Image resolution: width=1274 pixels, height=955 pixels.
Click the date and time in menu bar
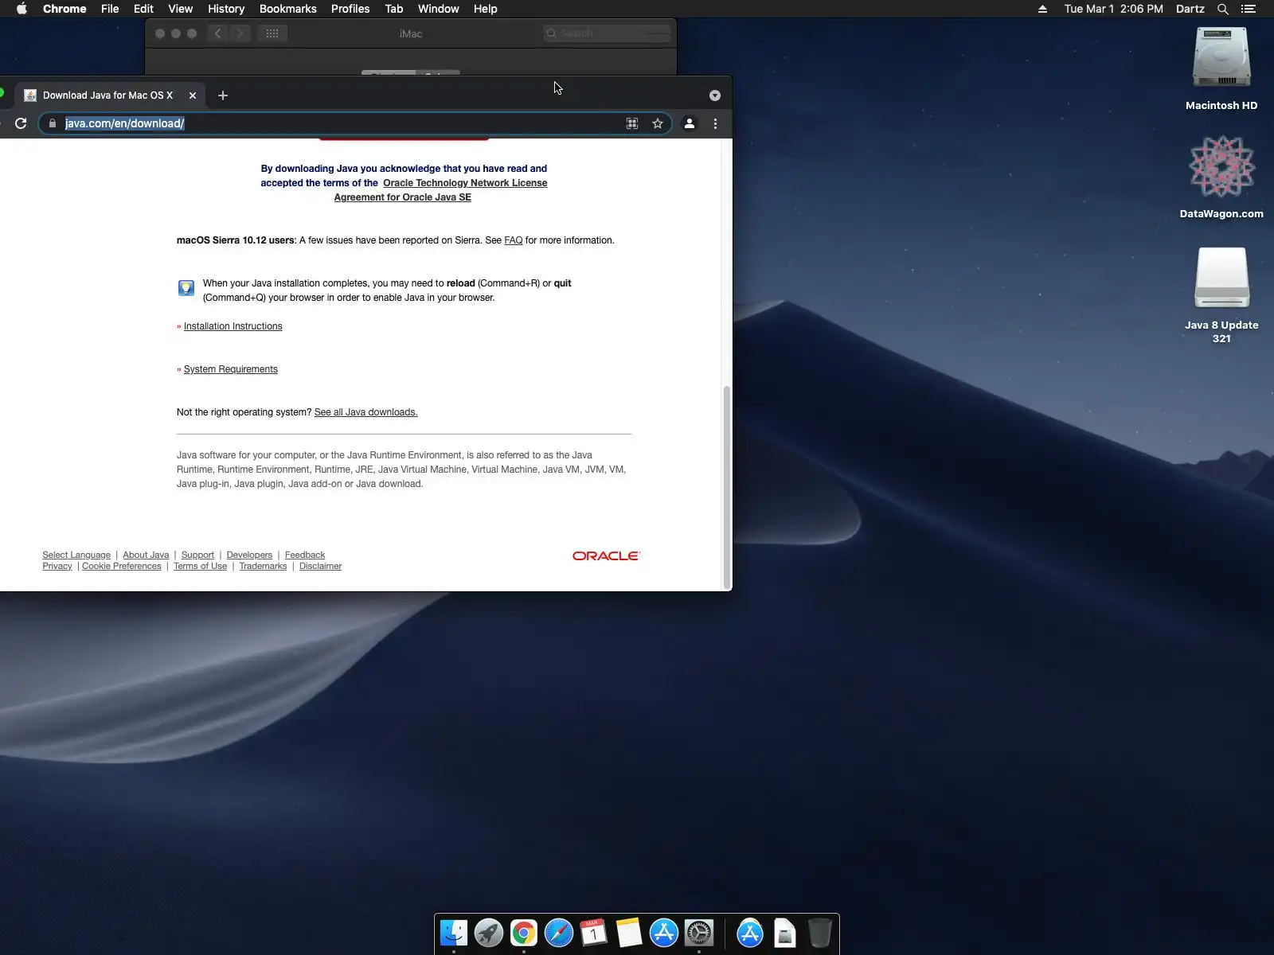(1114, 9)
